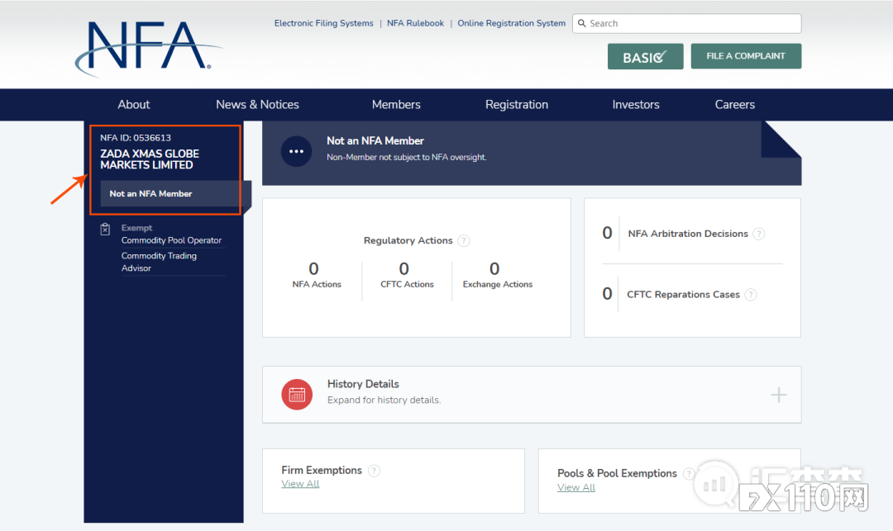
Task: Click the red calendar History Details icon
Action: pyautogui.click(x=297, y=394)
